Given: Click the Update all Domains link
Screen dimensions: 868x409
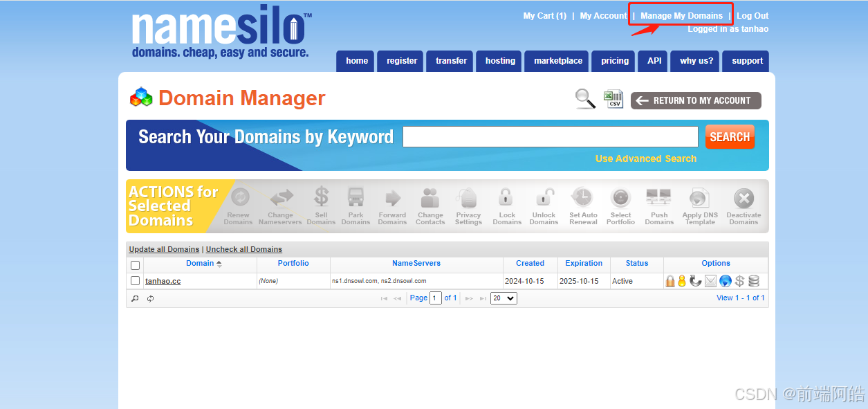Looking at the screenshot, I should click(164, 249).
